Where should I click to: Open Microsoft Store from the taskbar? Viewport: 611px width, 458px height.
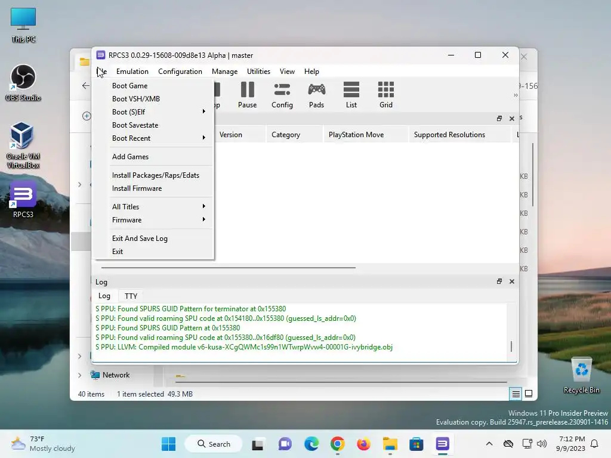tap(416, 444)
